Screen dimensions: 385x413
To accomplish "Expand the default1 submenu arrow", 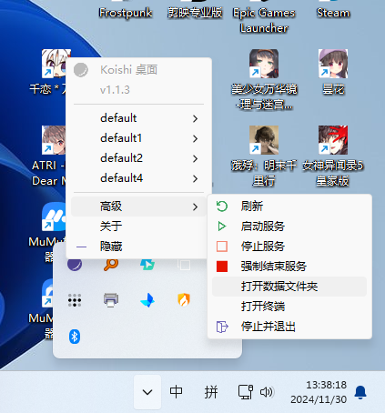I will tap(195, 138).
